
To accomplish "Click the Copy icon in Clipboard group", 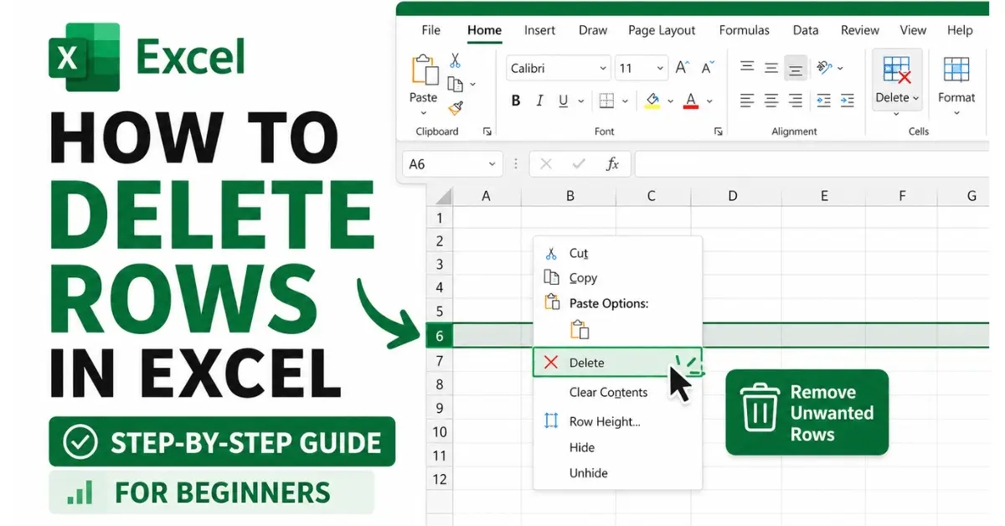I will (455, 84).
